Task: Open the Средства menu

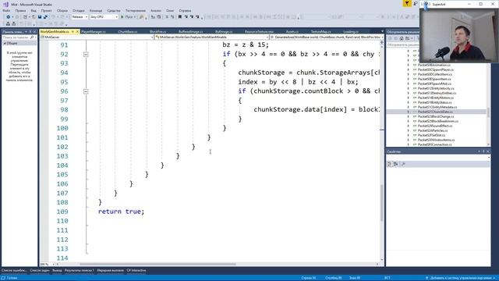Action: (114, 10)
